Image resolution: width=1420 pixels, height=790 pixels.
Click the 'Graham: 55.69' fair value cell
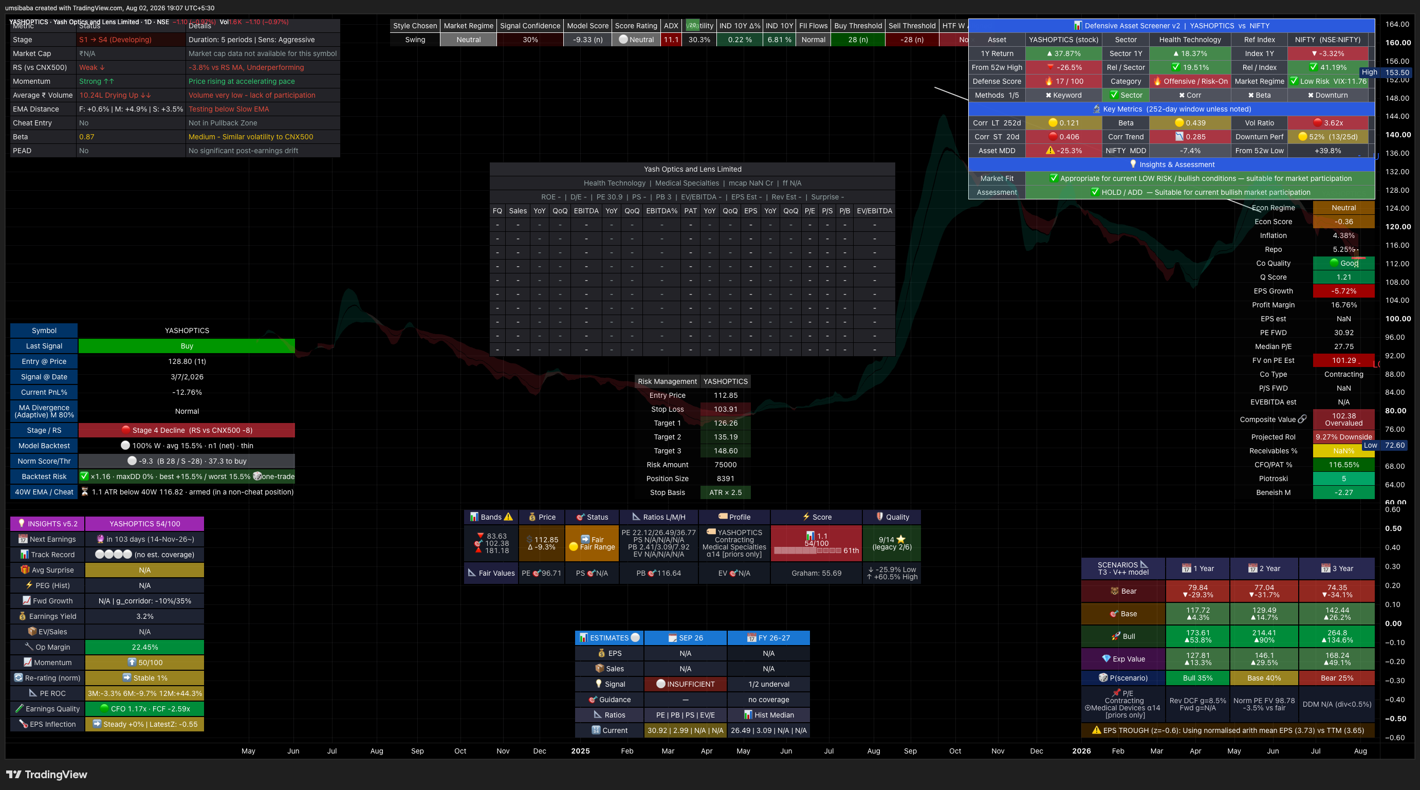click(816, 573)
